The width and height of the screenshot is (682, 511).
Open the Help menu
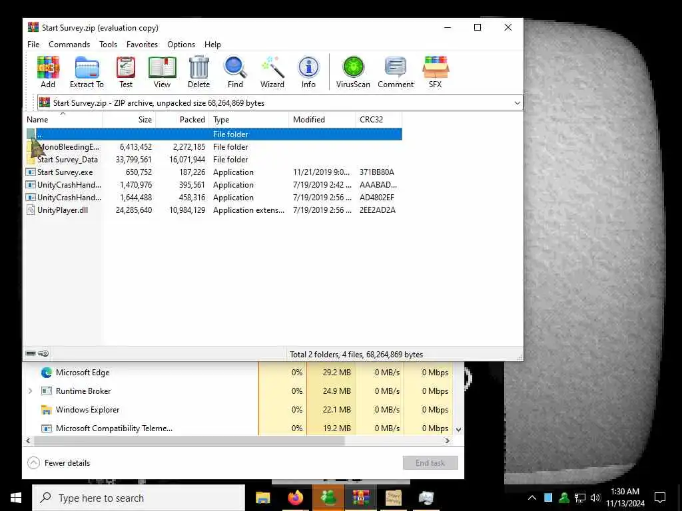click(212, 45)
